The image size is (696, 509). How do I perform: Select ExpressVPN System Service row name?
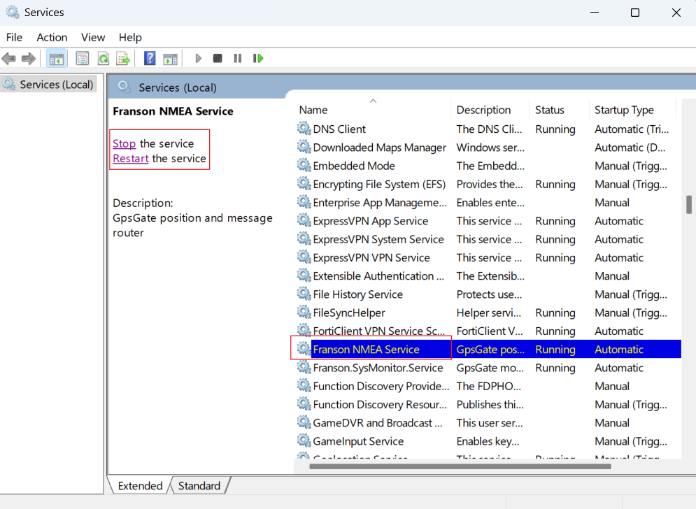pos(378,238)
